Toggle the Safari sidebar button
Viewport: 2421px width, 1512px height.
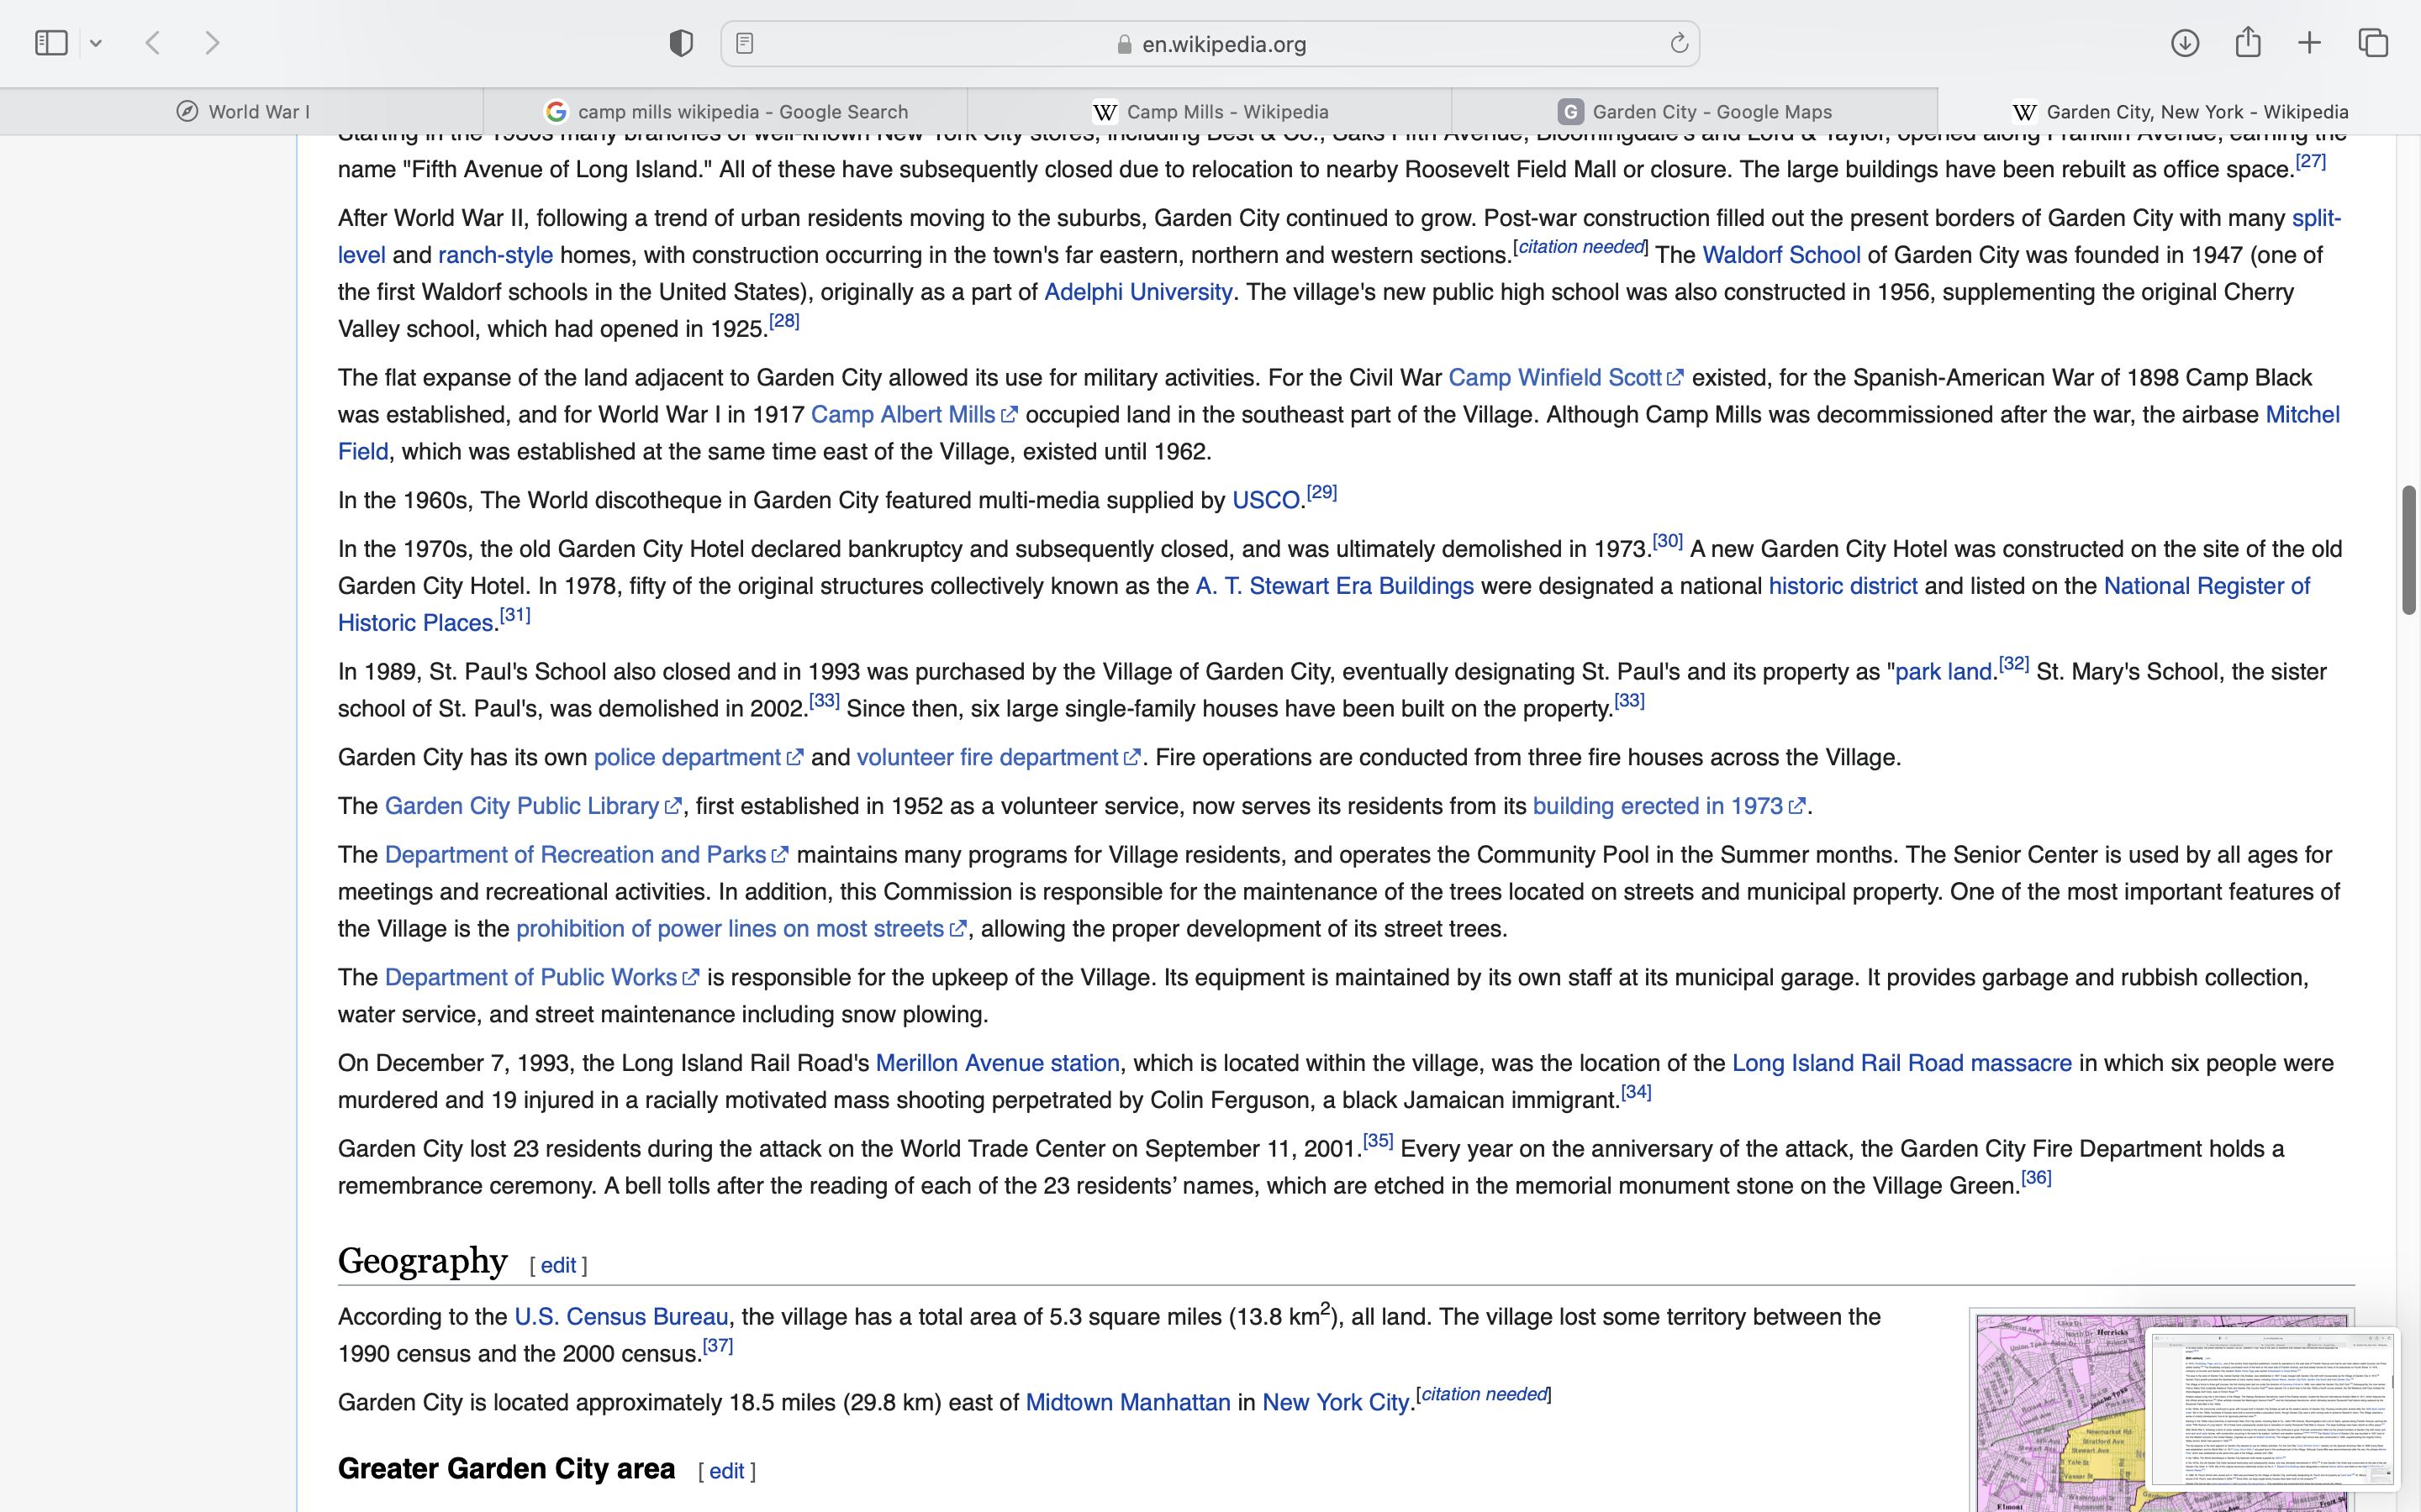pos(51,43)
